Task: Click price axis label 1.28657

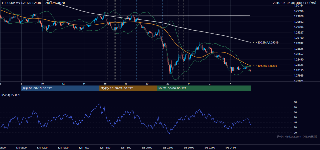Action: (x=299, y=54)
